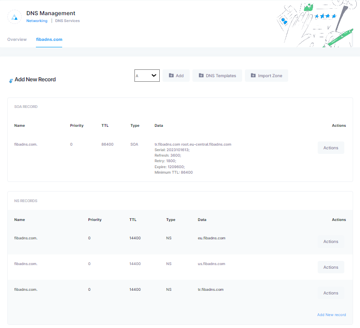Click the DNS Management page title
Screen dimensions: 360x328
coord(51,13)
